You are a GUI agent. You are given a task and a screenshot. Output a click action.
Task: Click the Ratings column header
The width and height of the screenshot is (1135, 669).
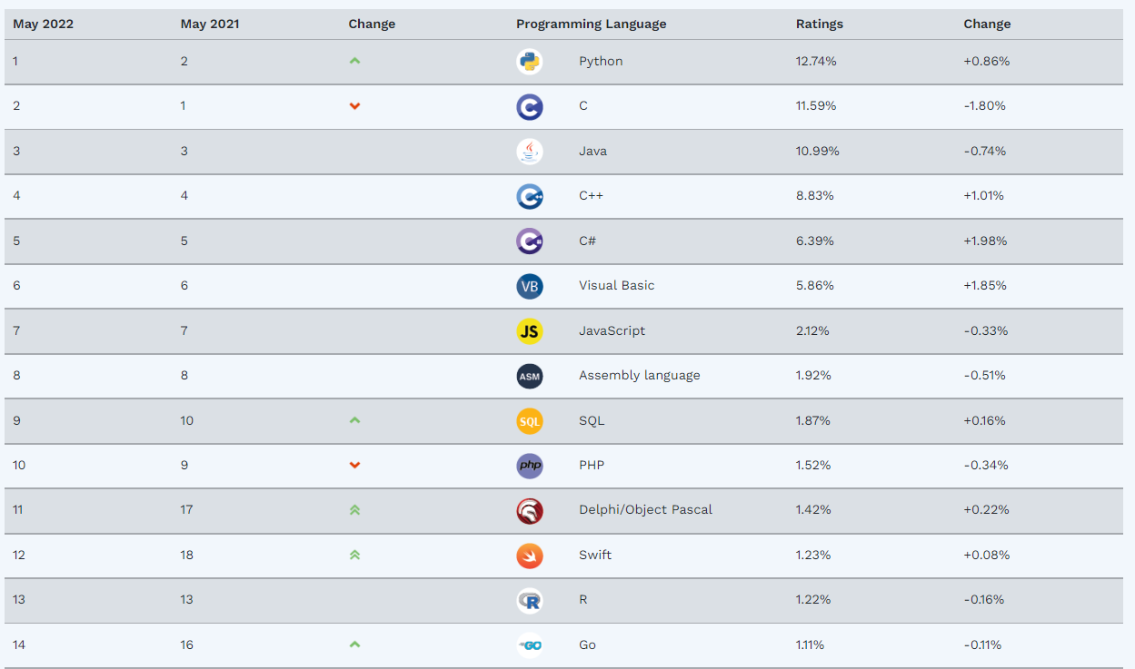pyautogui.click(x=819, y=25)
